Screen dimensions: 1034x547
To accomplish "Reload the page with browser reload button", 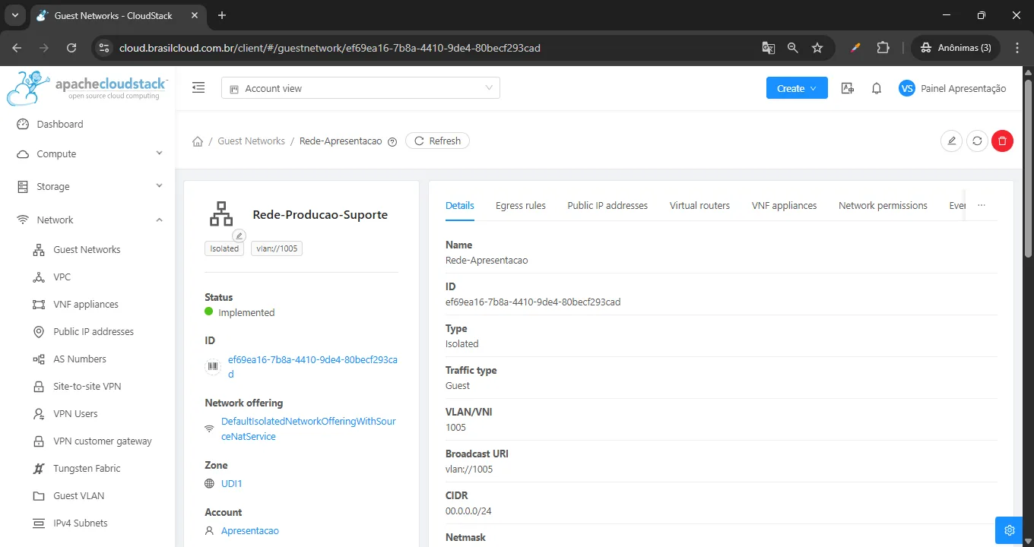I will (x=71, y=48).
